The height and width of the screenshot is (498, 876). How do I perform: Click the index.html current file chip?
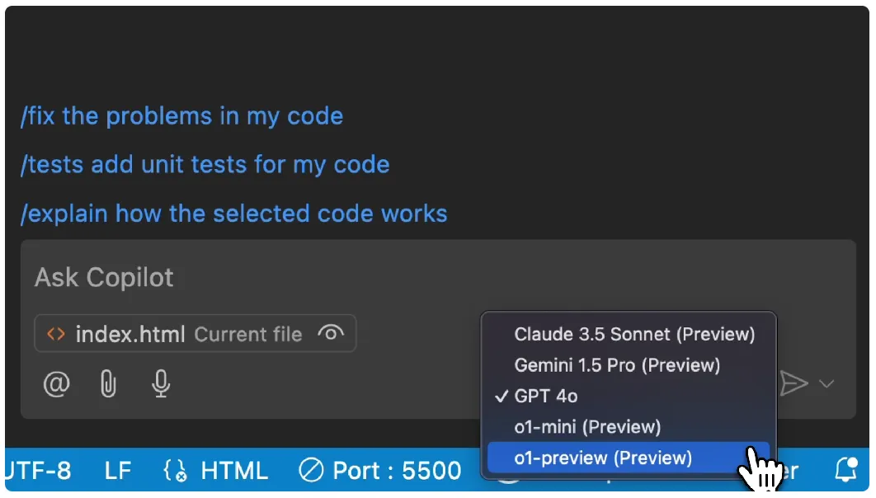(195, 334)
